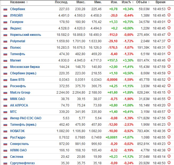Image resolution: width=174 pixels, height=165 pixels.
Task: Click Банк ВТБ volume 45,77B
Action: click(x=144, y=80)
